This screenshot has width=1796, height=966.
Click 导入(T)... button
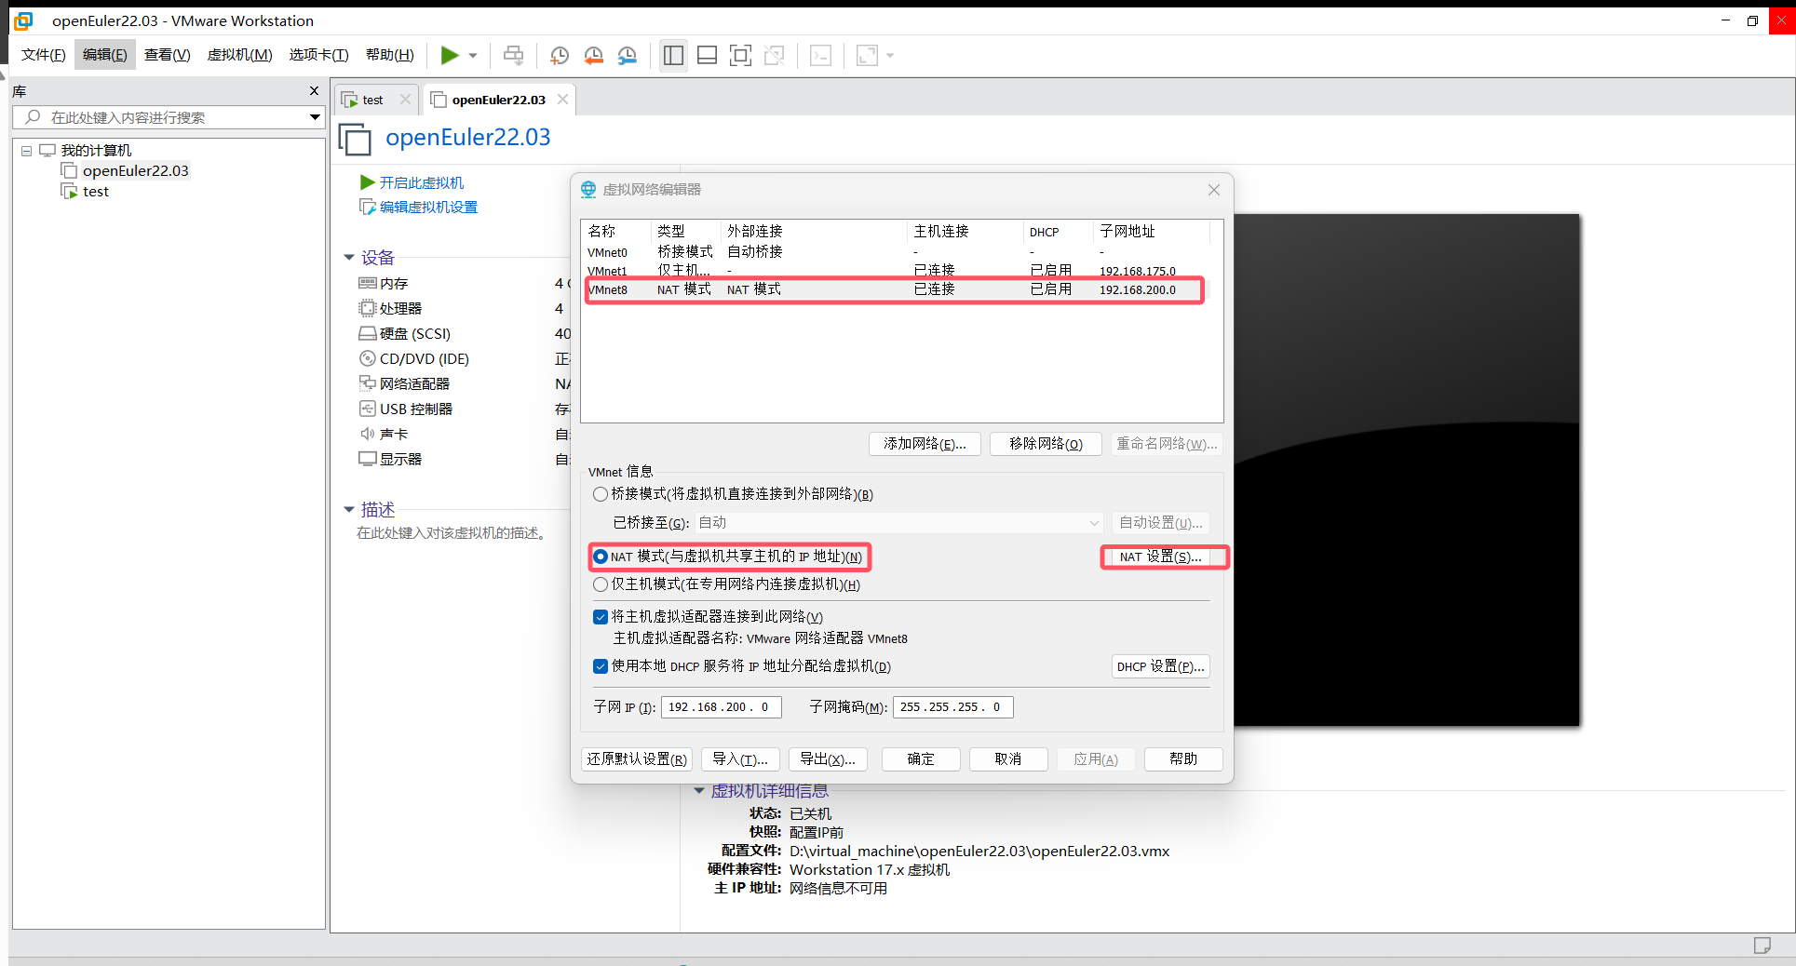[739, 759]
